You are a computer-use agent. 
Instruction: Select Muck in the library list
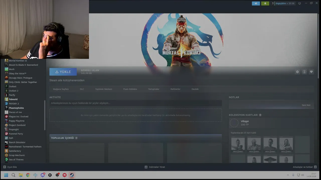coord(12,69)
